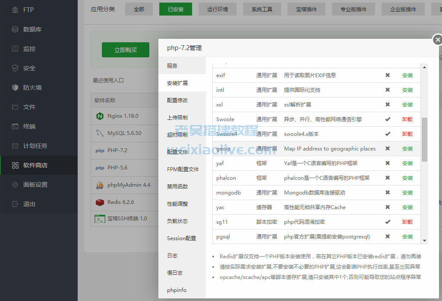Click the 立即购买 purchase button
The width and height of the screenshot is (442, 301).
(125, 50)
